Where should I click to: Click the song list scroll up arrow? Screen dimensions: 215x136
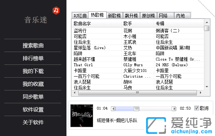(207, 22)
